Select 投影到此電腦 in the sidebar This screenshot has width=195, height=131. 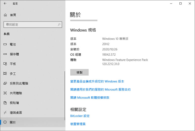pyautogui.click(x=33, y=83)
